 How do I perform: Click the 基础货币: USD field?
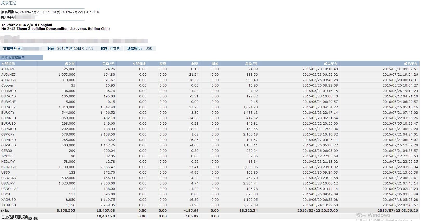click(140, 48)
